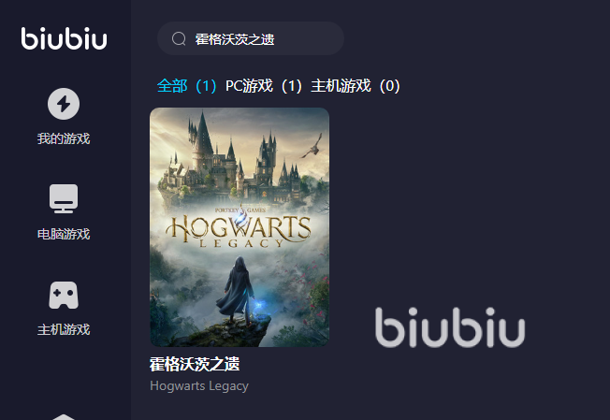
Task: Switch to the PC游戏 (1) tab
Action: (264, 86)
